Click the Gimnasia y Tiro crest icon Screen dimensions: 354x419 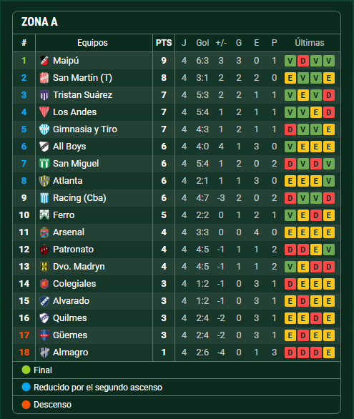click(44, 129)
